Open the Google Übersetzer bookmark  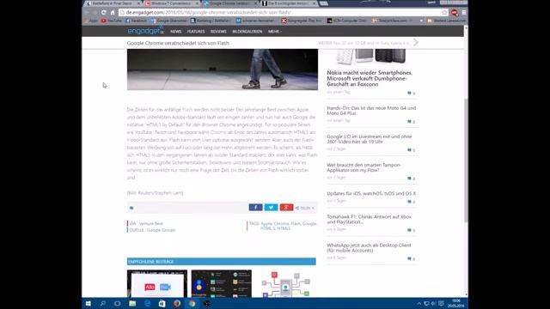click(x=169, y=21)
